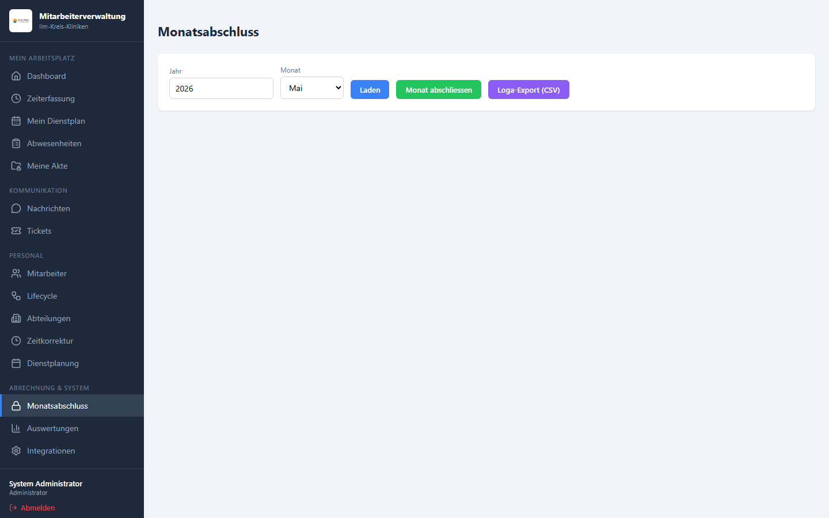This screenshot has height=518, width=829.
Task: Click the Lifecycle workflow icon
Action: 16,296
